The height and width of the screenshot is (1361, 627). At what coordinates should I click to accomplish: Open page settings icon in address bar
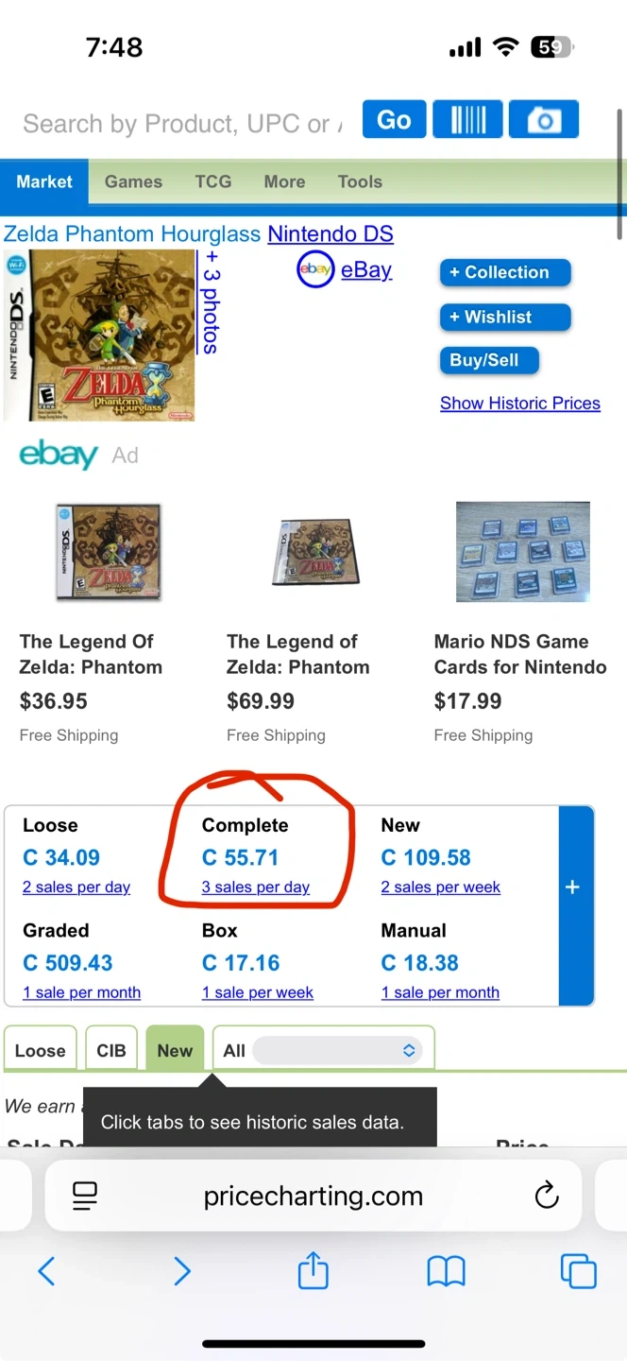[x=85, y=1196]
